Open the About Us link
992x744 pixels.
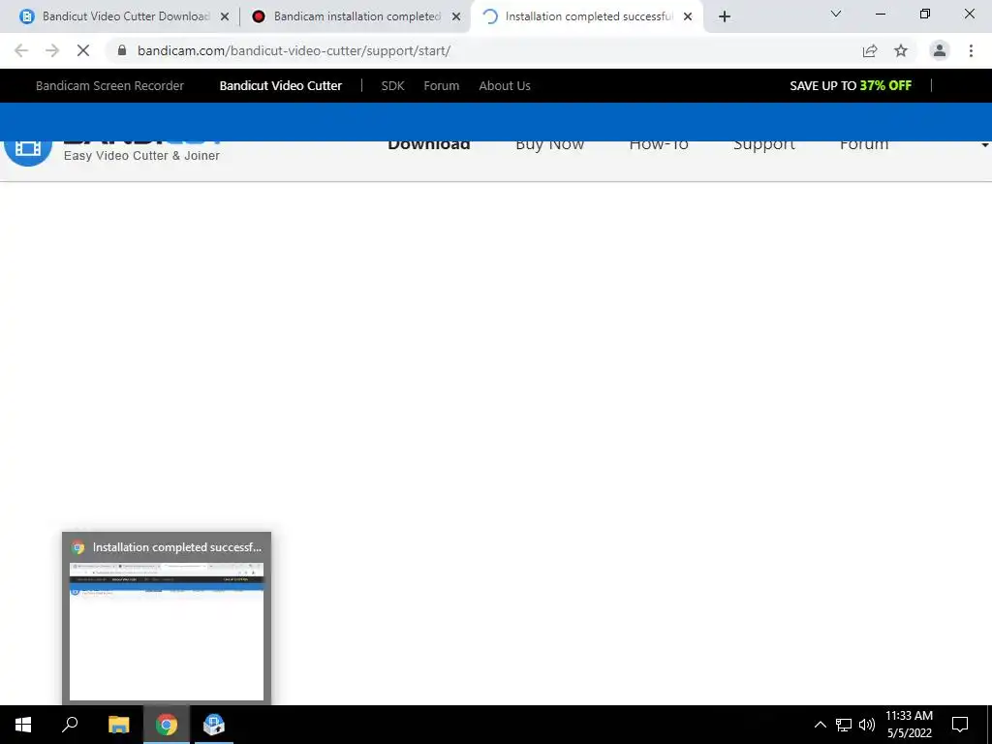coord(504,86)
